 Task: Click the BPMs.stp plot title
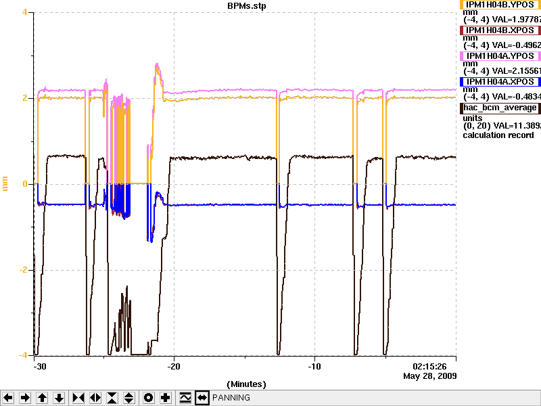click(247, 6)
